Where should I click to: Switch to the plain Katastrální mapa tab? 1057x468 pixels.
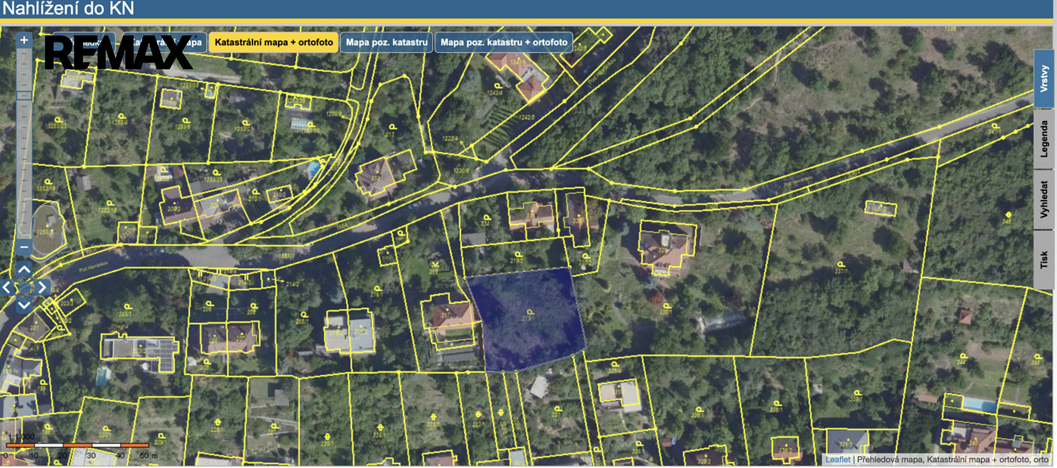click(x=164, y=42)
